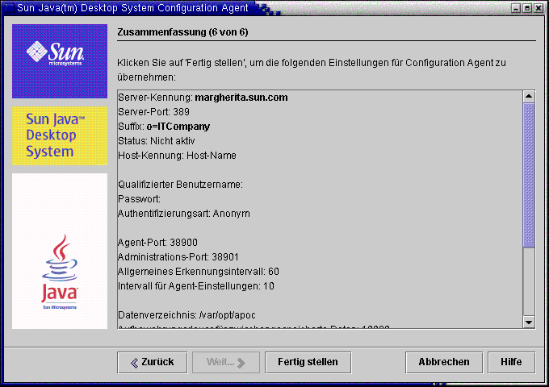Click Allgemeines Erkennungsintervall: 60 line
Image resolution: width=549 pixels, height=387 pixels.
pyautogui.click(x=198, y=272)
